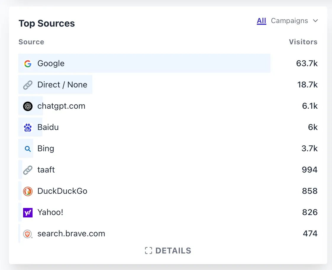Screen dimensions: 332x270
Task: Click the 994 visitors value
Action: [310, 170]
